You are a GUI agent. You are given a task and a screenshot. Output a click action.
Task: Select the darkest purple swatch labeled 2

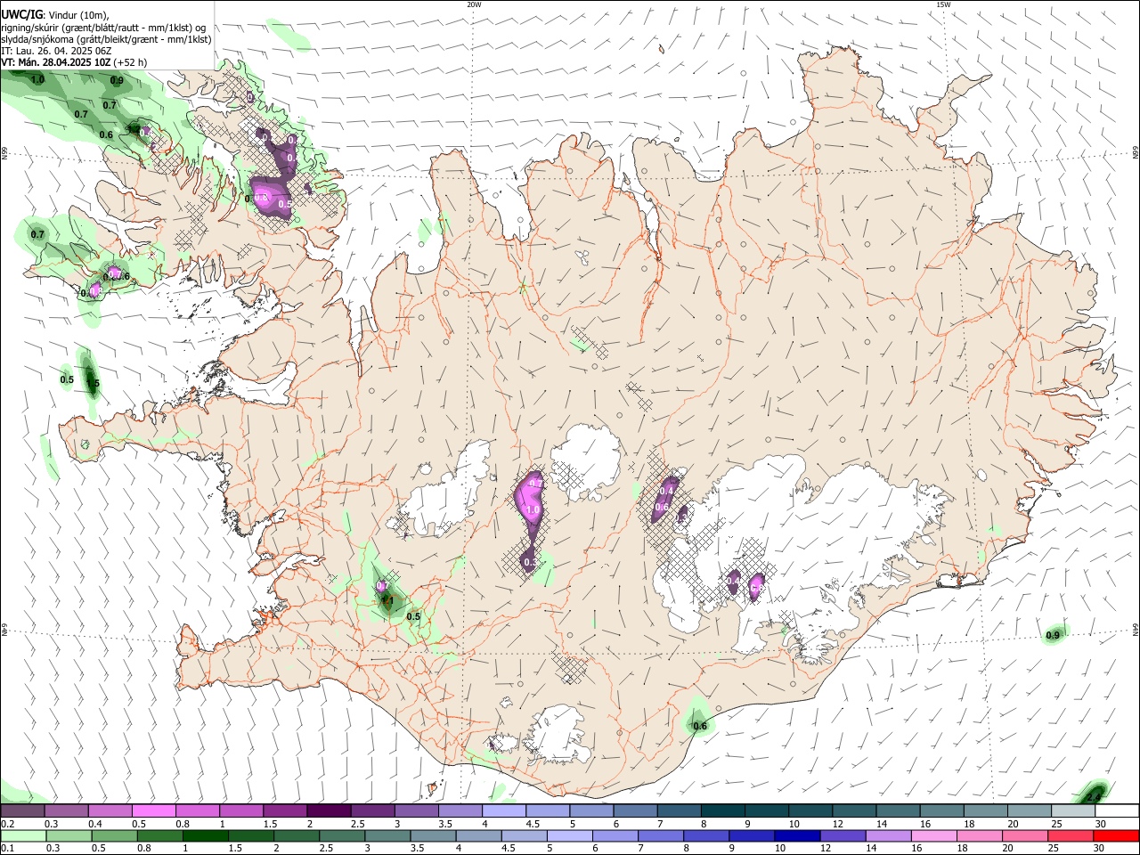pos(329,810)
